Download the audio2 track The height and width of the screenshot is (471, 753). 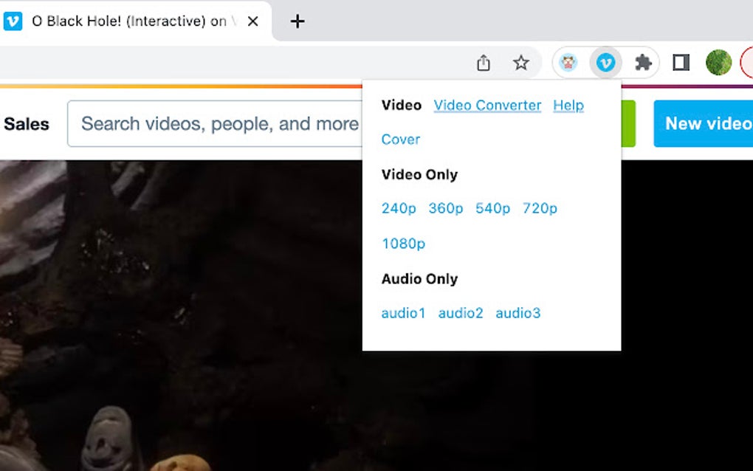click(x=461, y=313)
